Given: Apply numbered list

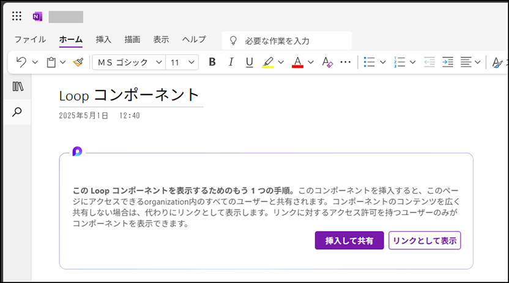Looking at the screenshot, I should click(399, 62).
